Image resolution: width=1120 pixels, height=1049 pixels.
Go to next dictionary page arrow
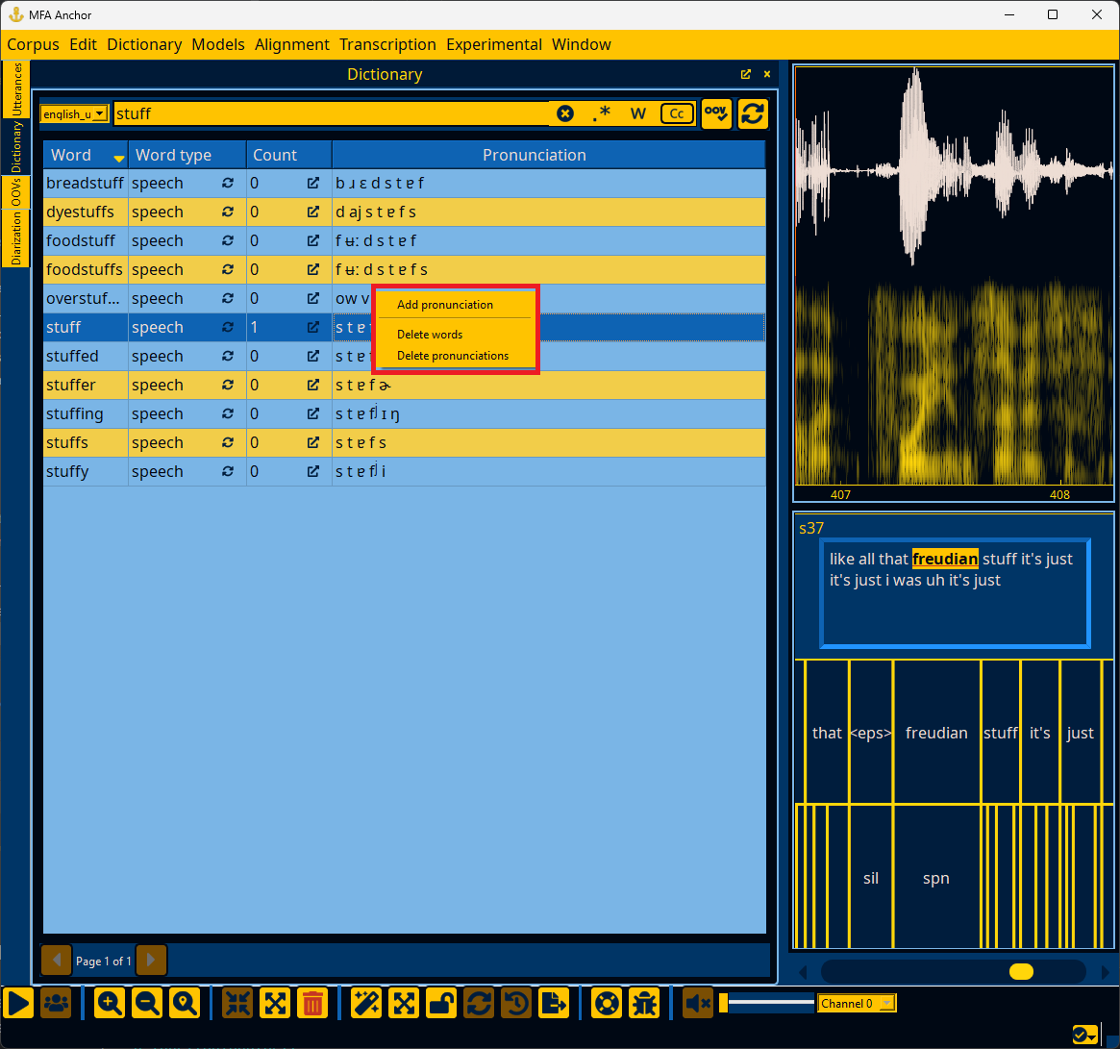pyautogui.click(x=152, y=961)
